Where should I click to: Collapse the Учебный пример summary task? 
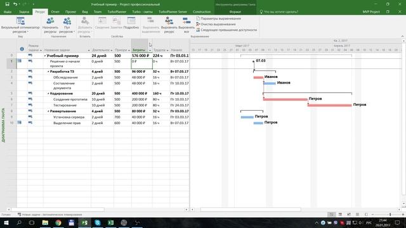(x=45, y=56)
